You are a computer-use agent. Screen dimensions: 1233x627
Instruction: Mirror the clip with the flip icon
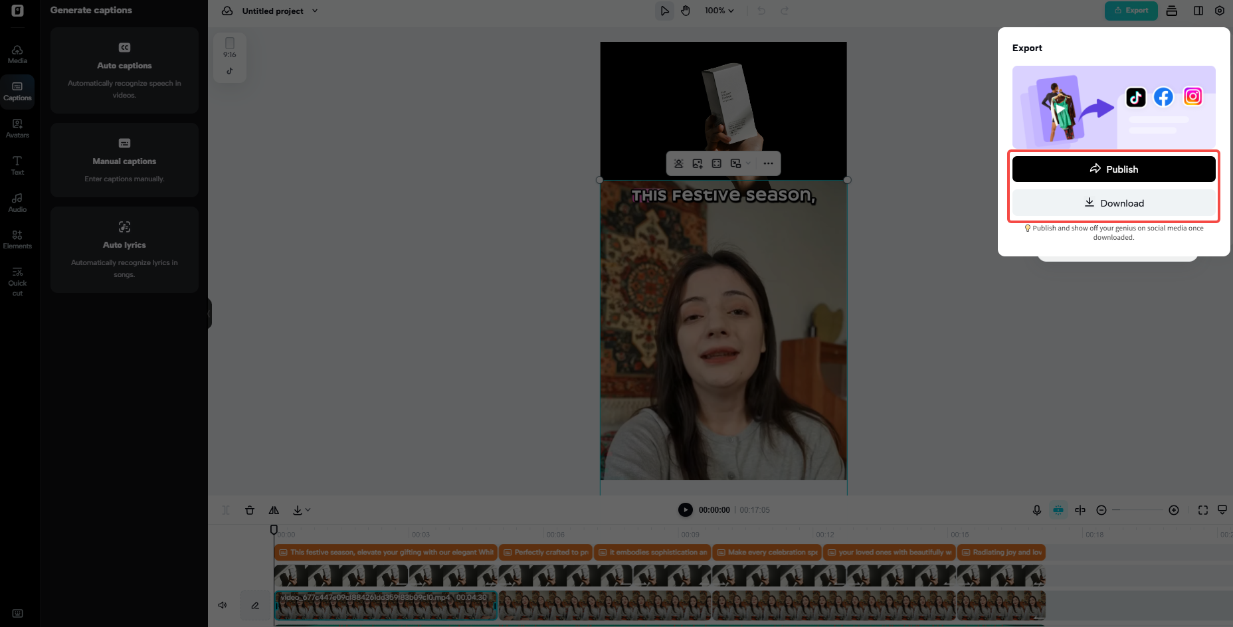coord(274,510)
